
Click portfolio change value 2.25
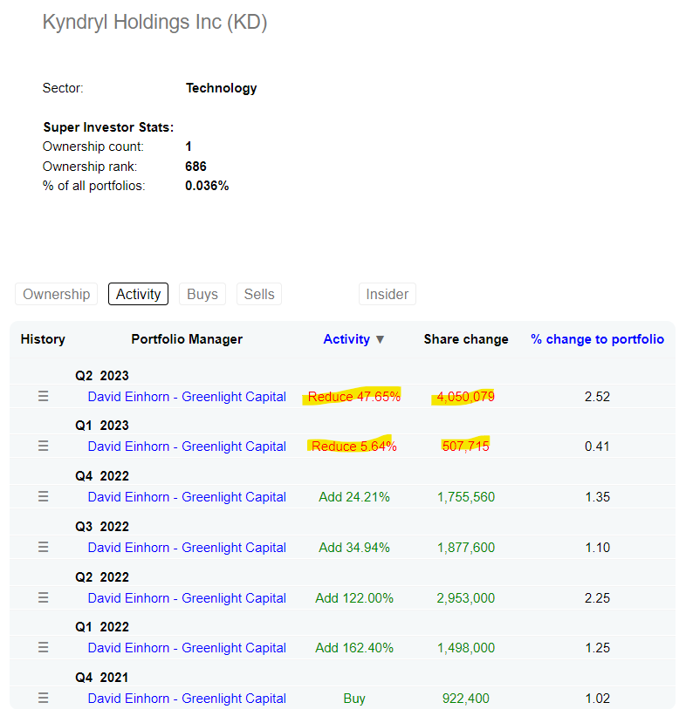point(597,598)
